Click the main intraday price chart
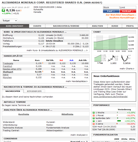138x142 pixels. tap(114, 44)
